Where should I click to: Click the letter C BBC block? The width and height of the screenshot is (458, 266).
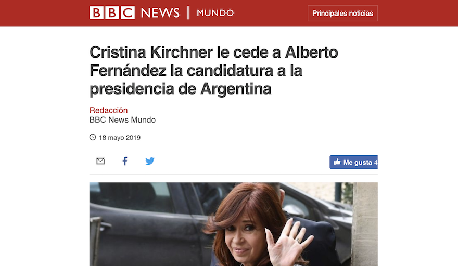[x=128, y=13]
